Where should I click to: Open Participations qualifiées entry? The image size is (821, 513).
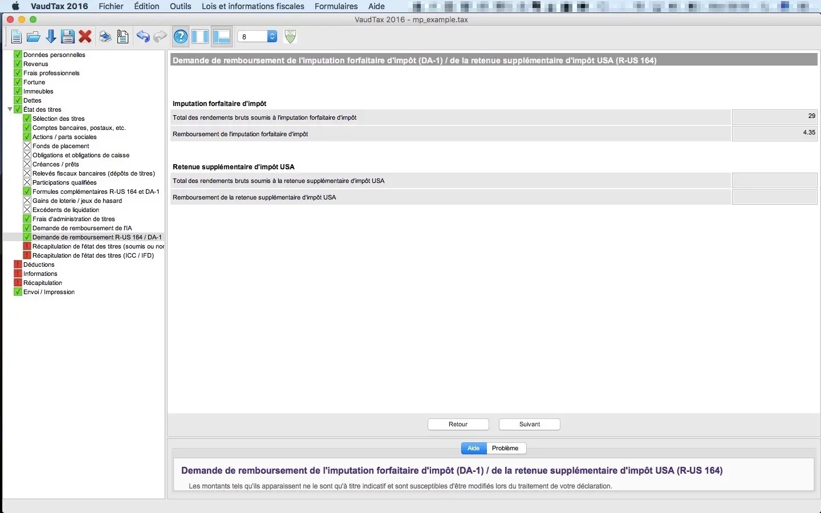coord(64,182)
